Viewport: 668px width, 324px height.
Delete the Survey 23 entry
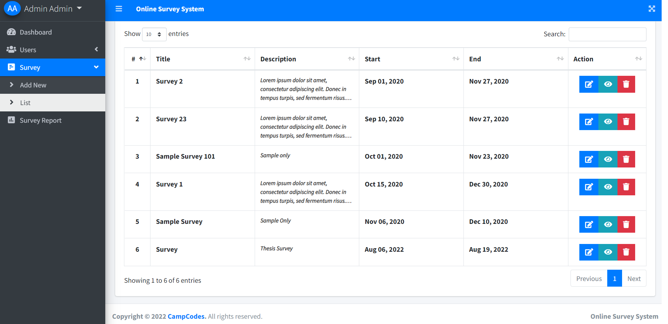coord(626,122)
